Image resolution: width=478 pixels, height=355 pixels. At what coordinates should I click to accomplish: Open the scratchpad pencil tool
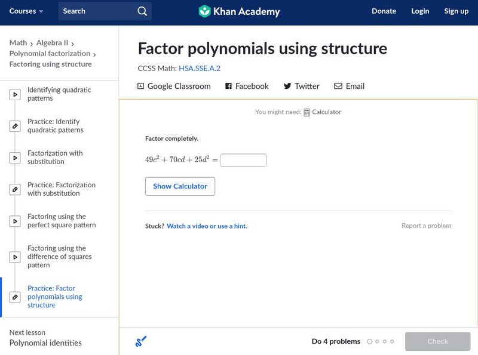[x=141, y=342]
